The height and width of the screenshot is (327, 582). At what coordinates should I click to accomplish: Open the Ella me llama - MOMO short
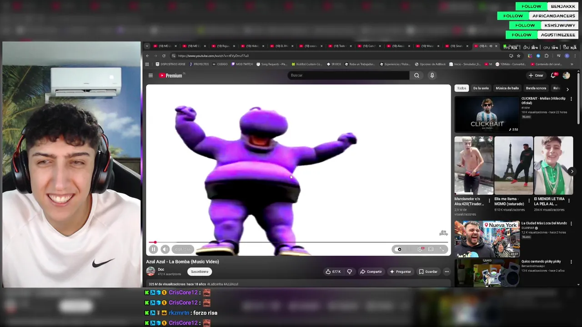click(513, 165)
